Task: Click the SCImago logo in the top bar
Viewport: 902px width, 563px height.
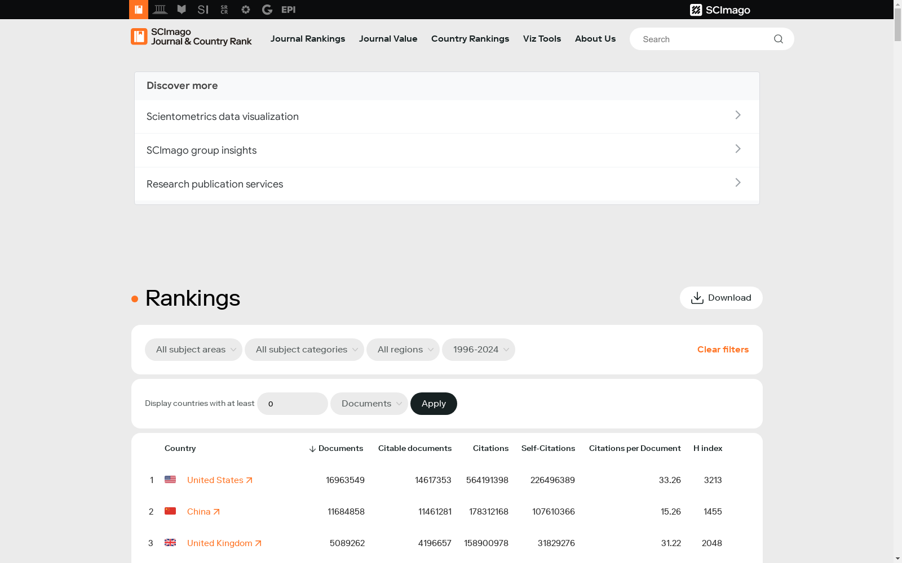Action: click(720, 10)
